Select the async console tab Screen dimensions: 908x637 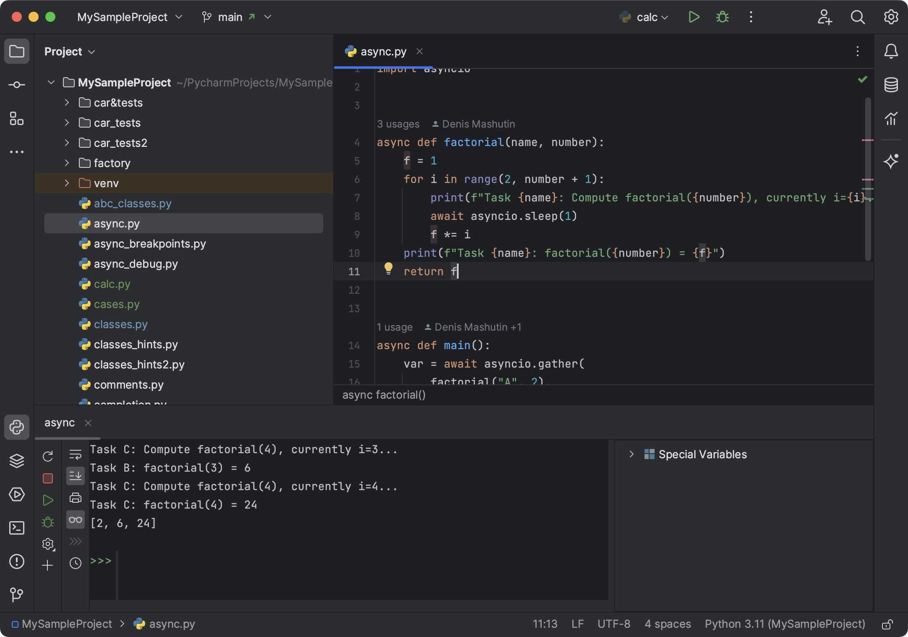[x=60, y=423]
